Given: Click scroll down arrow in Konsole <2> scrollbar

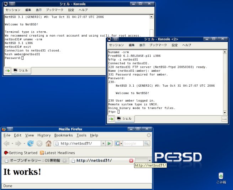Looking at the screenshot, I should pyautogui.click(x=225, y=113).
